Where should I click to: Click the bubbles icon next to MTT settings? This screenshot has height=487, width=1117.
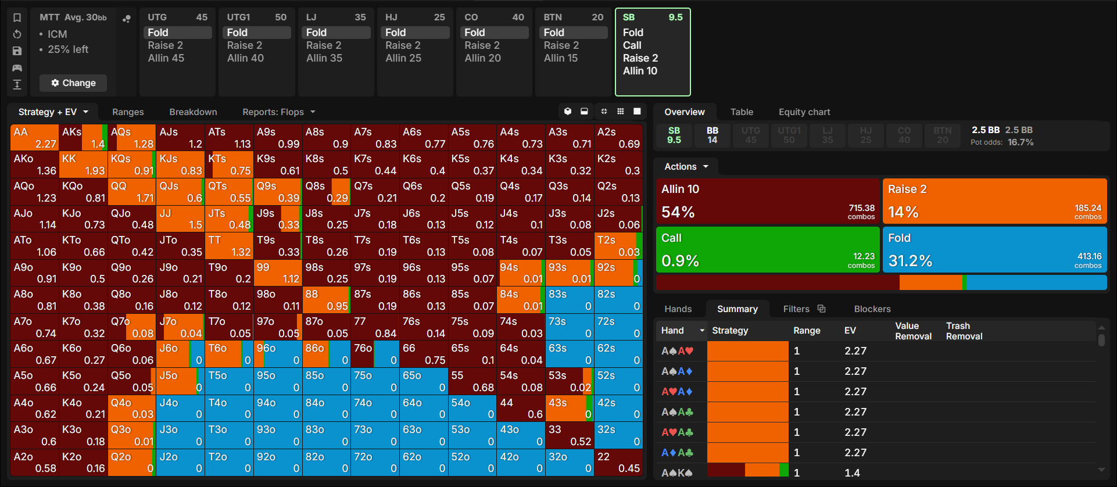pos(126,19)
